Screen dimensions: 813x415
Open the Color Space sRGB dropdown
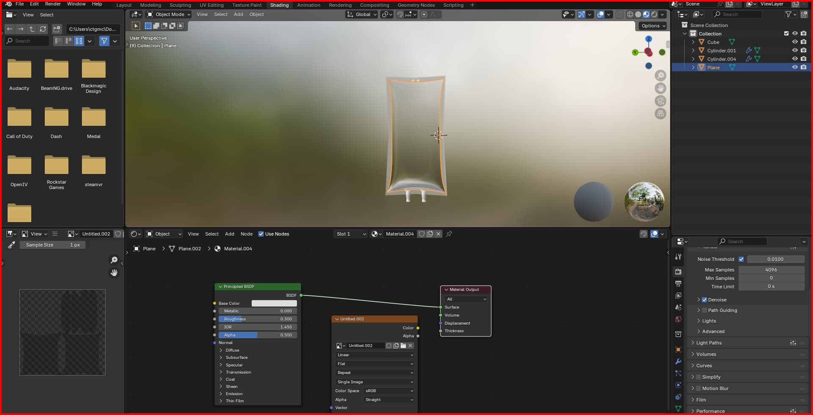[x=389, y=391]
